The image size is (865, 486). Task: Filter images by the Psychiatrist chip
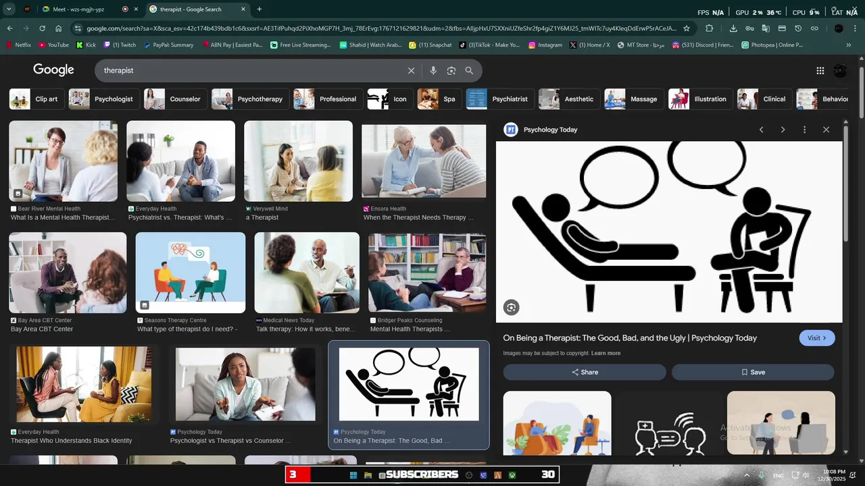500,99
